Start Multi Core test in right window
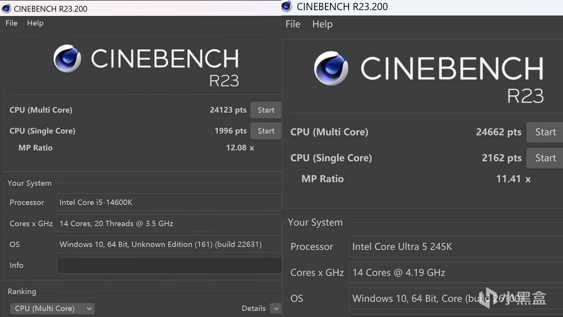Image resolution: width=563 pixels, height=317 pixels. click(x=545, y=132)
